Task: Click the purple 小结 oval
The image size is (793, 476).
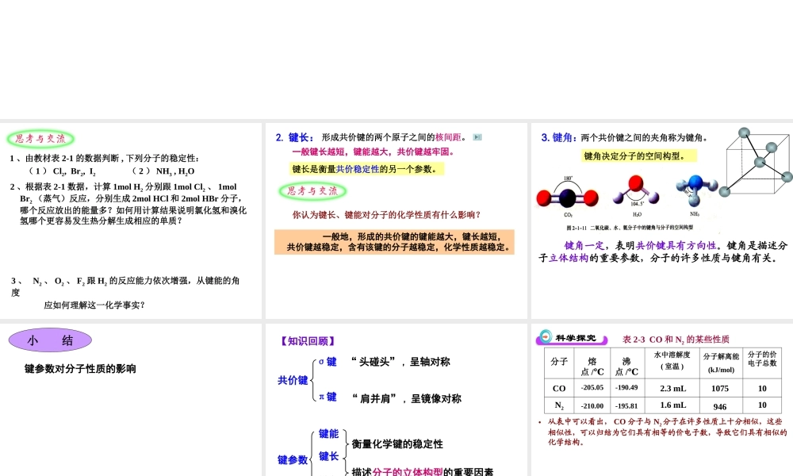Action: click(x=50, y=340)
